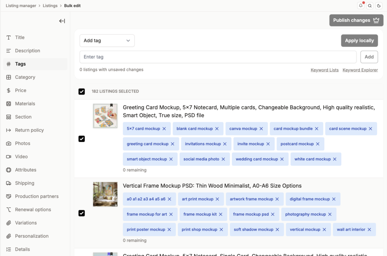Click the Category grid icon

9,77
